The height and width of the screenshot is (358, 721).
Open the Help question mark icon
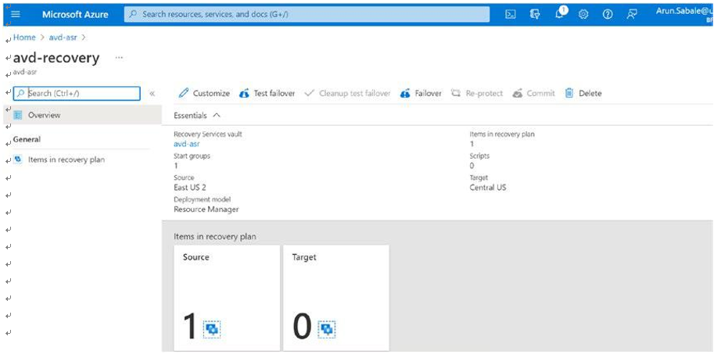[608, 14]
